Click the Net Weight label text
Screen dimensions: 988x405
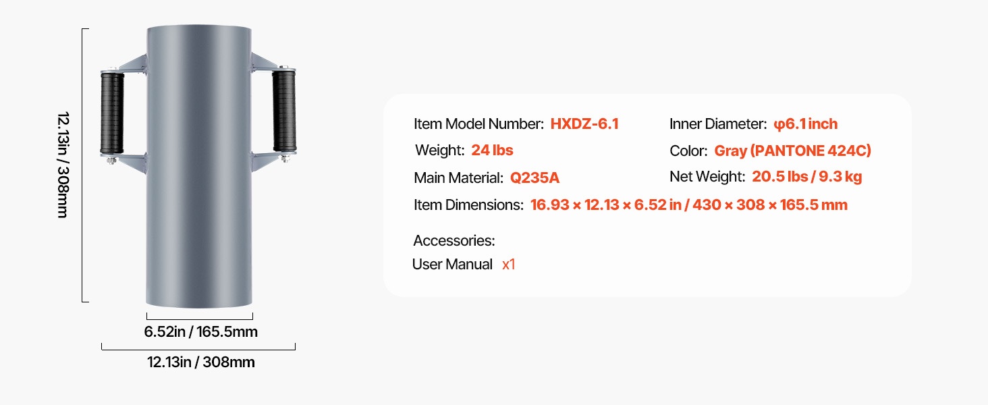pyautogui.click(x=707, y=177)
